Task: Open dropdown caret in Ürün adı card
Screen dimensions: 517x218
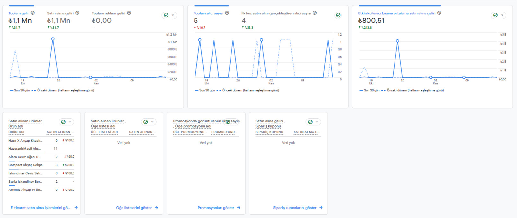Action: click(70, 122)
